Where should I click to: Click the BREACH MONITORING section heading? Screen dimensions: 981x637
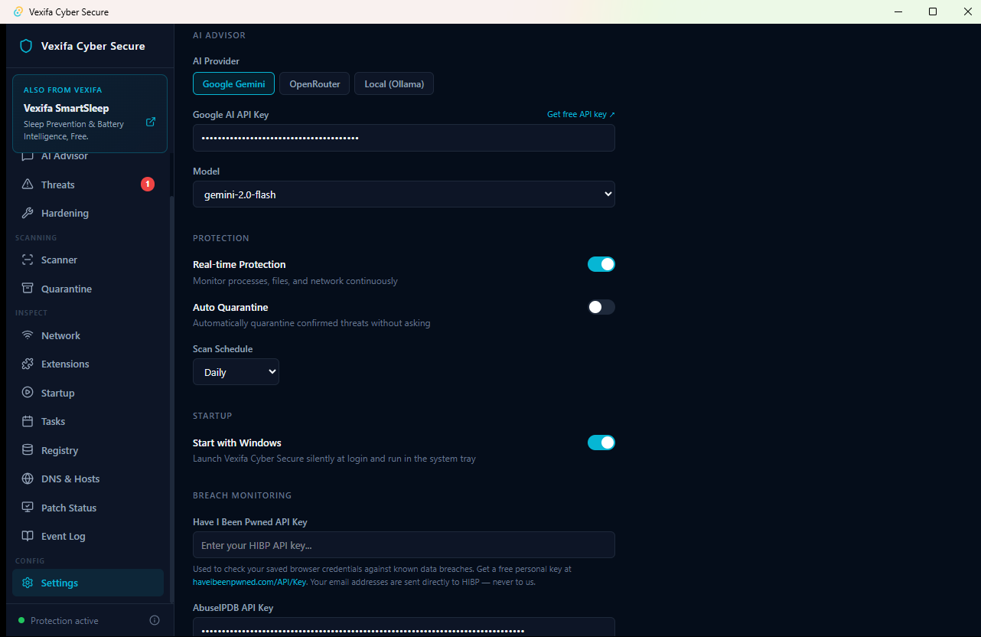[x=242, y=495]
